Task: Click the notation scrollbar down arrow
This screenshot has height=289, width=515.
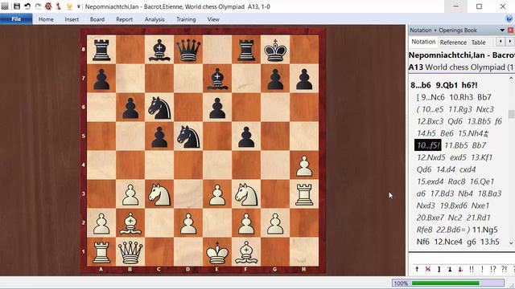Action: (511, 242)
